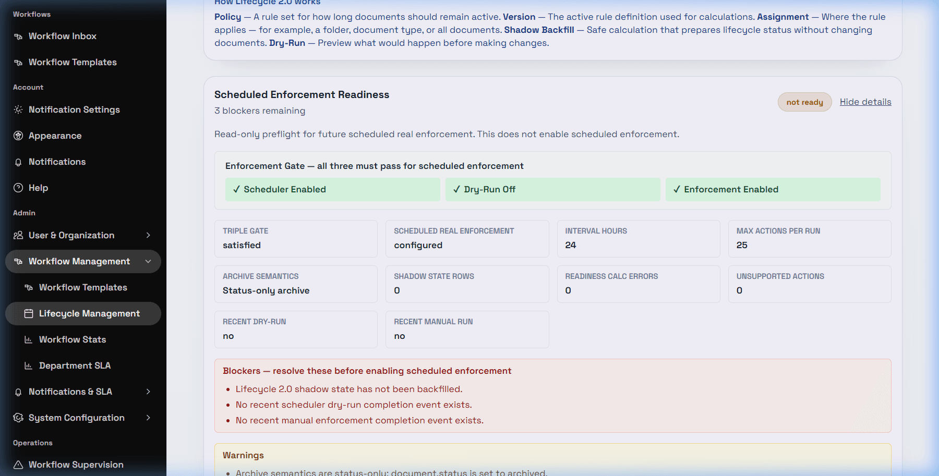Click the Scheduled Enforcement Readiness heading
This screenshot has height=476, width=939.
[302, 94]
